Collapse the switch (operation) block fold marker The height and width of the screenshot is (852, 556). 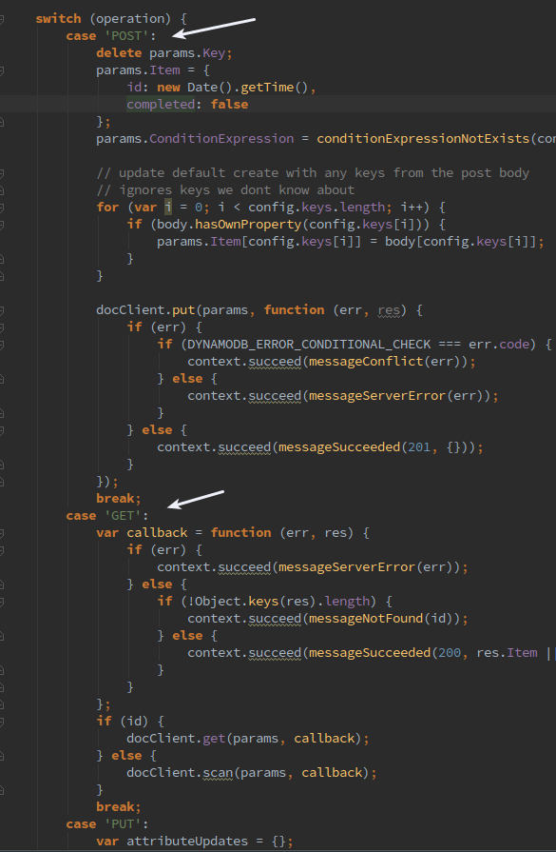(2, 18)
